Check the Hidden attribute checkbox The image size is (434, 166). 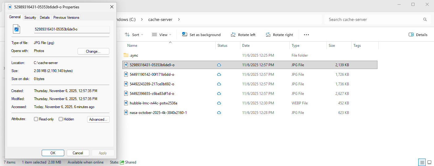[x=61, y=119]
